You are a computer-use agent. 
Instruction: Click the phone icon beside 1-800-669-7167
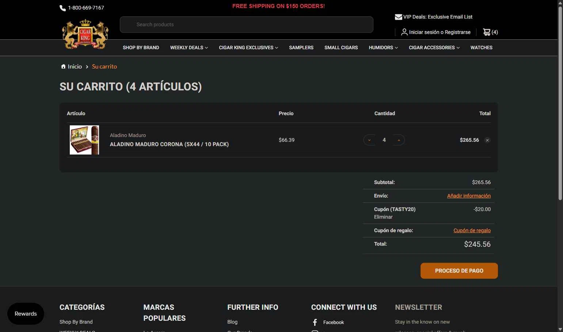[x=62, y=8]
